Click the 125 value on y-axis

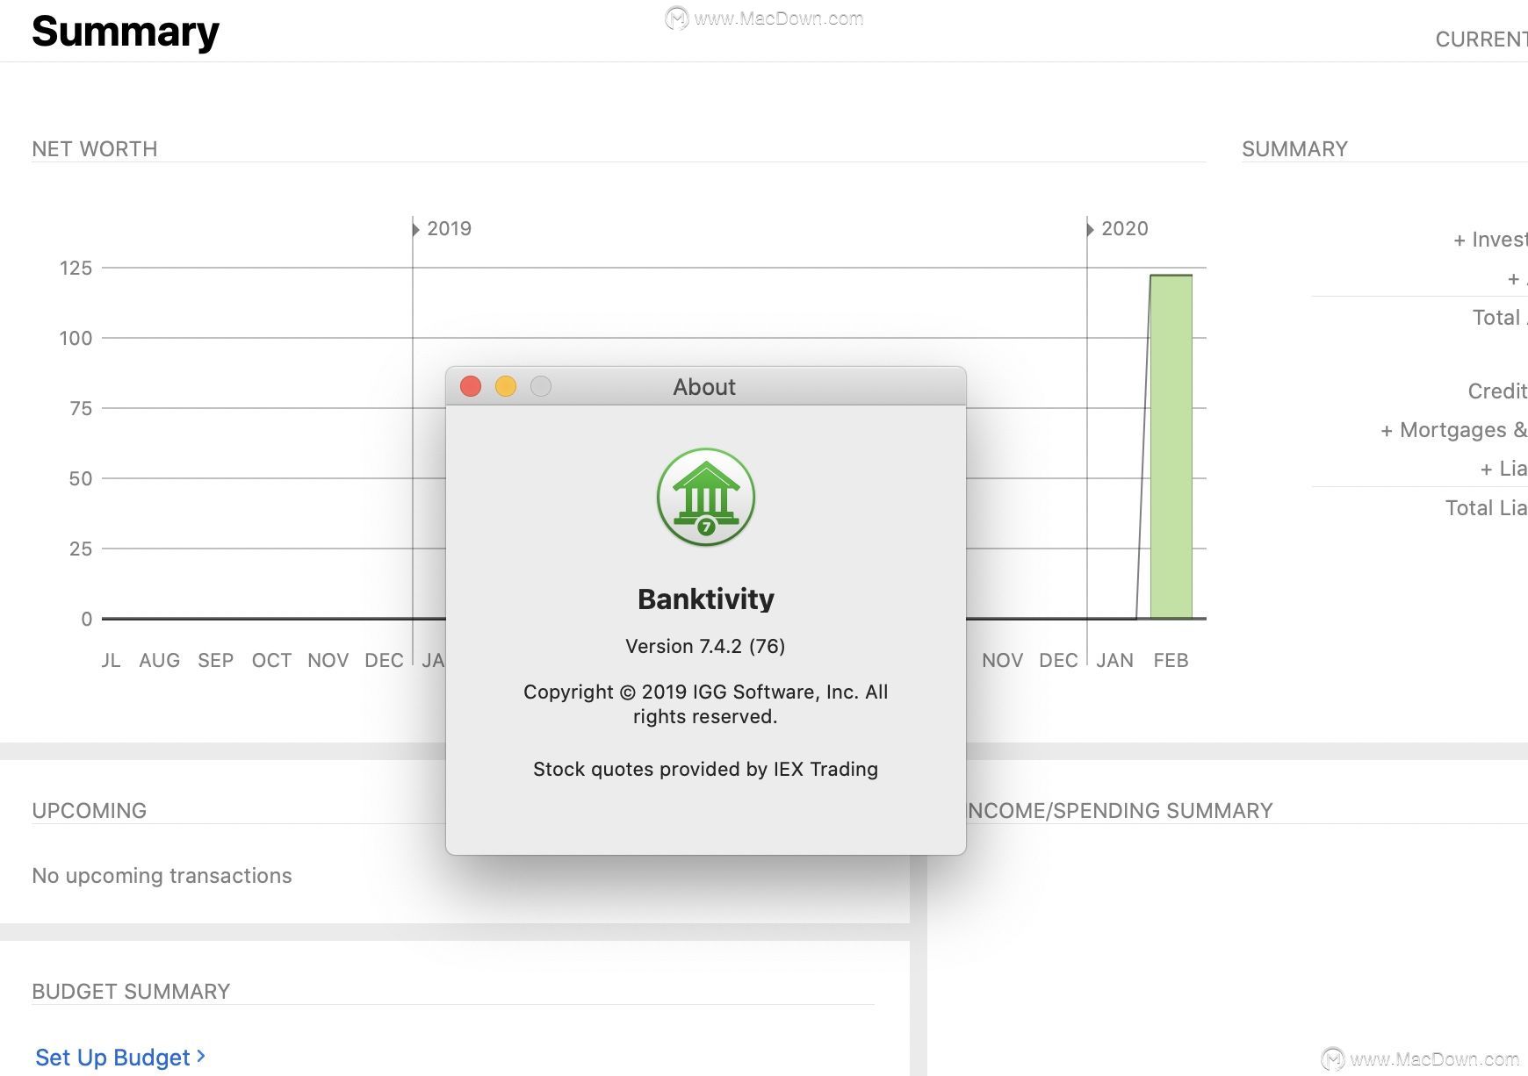(x=76, y=269)
